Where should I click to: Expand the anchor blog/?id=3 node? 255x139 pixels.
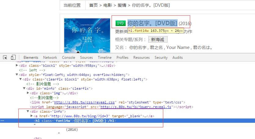pyautogui.click(x=31, y=116)
